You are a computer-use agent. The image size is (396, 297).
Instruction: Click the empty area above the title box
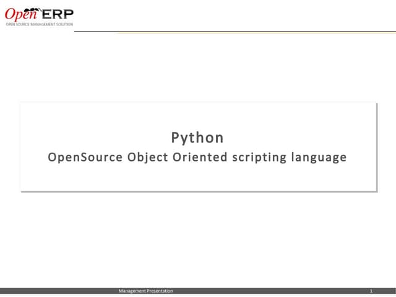(198, 68)
